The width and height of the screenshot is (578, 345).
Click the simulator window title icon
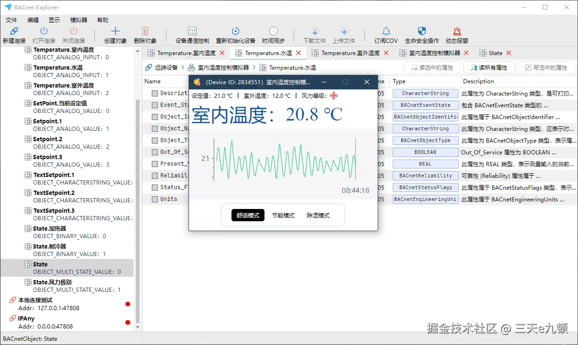[197, 82]
